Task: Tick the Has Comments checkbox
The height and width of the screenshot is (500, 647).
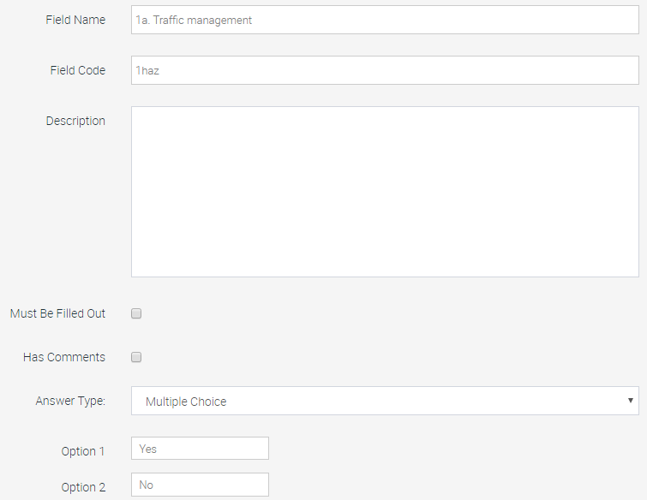Action: click(136, 357)
